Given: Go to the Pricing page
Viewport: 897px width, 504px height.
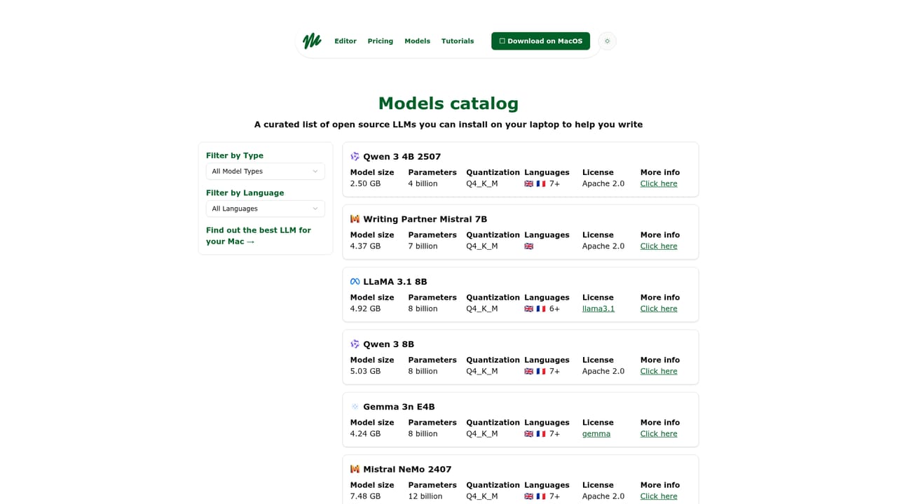Looking at the screenshot, I should (381, 41).
